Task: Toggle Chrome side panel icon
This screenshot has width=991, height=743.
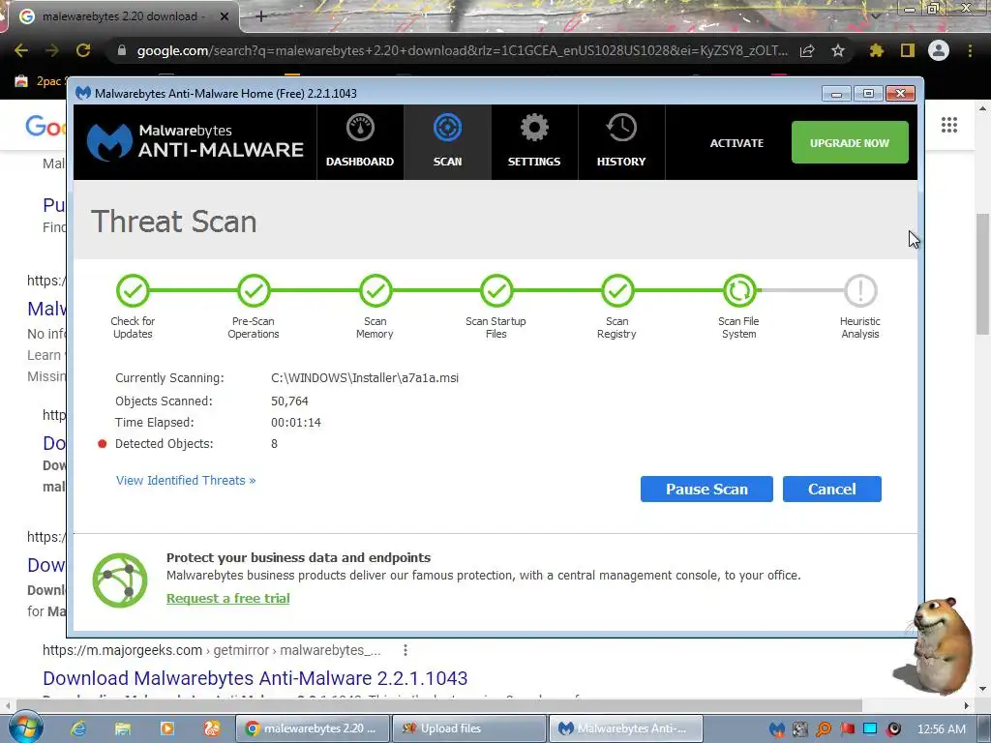Action: pos(908,50)
